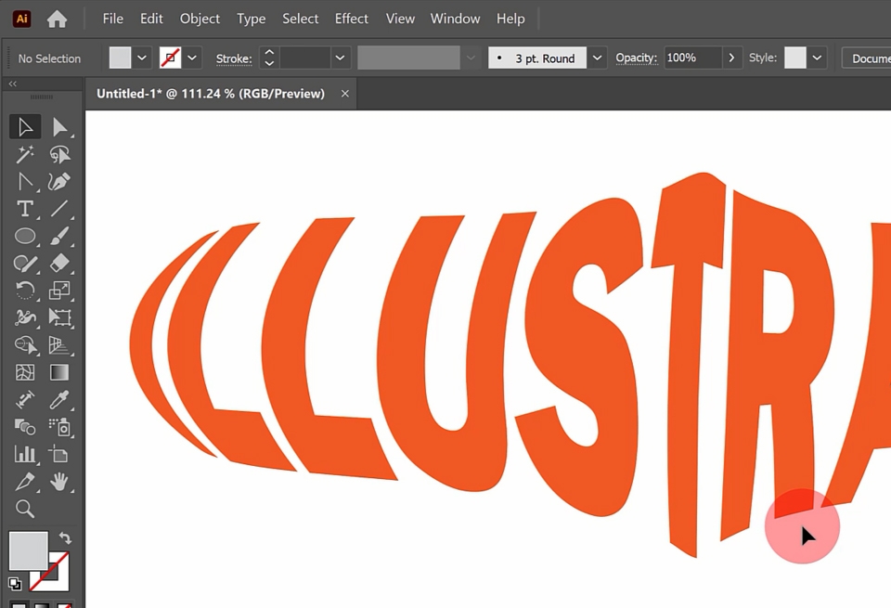Activate the Lasso tool
This screenshot has width=891, height=608.
[59, 154]
